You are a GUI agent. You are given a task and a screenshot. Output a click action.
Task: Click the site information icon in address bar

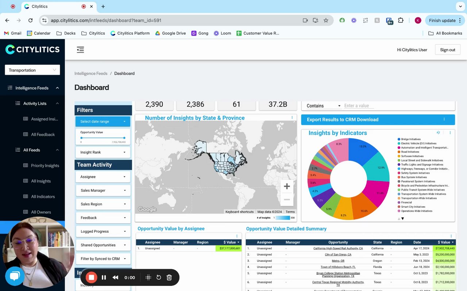point(44,20)
